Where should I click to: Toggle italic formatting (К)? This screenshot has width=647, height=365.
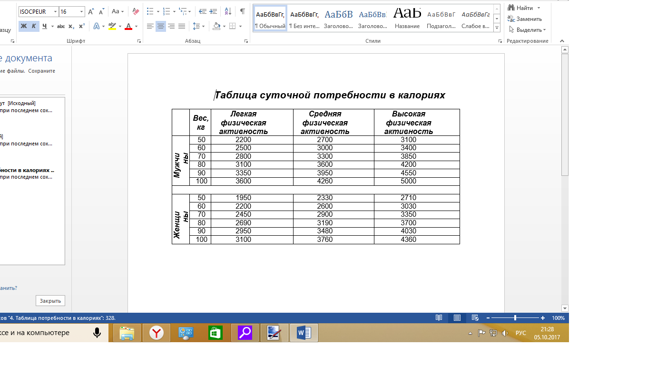[34, 26]
